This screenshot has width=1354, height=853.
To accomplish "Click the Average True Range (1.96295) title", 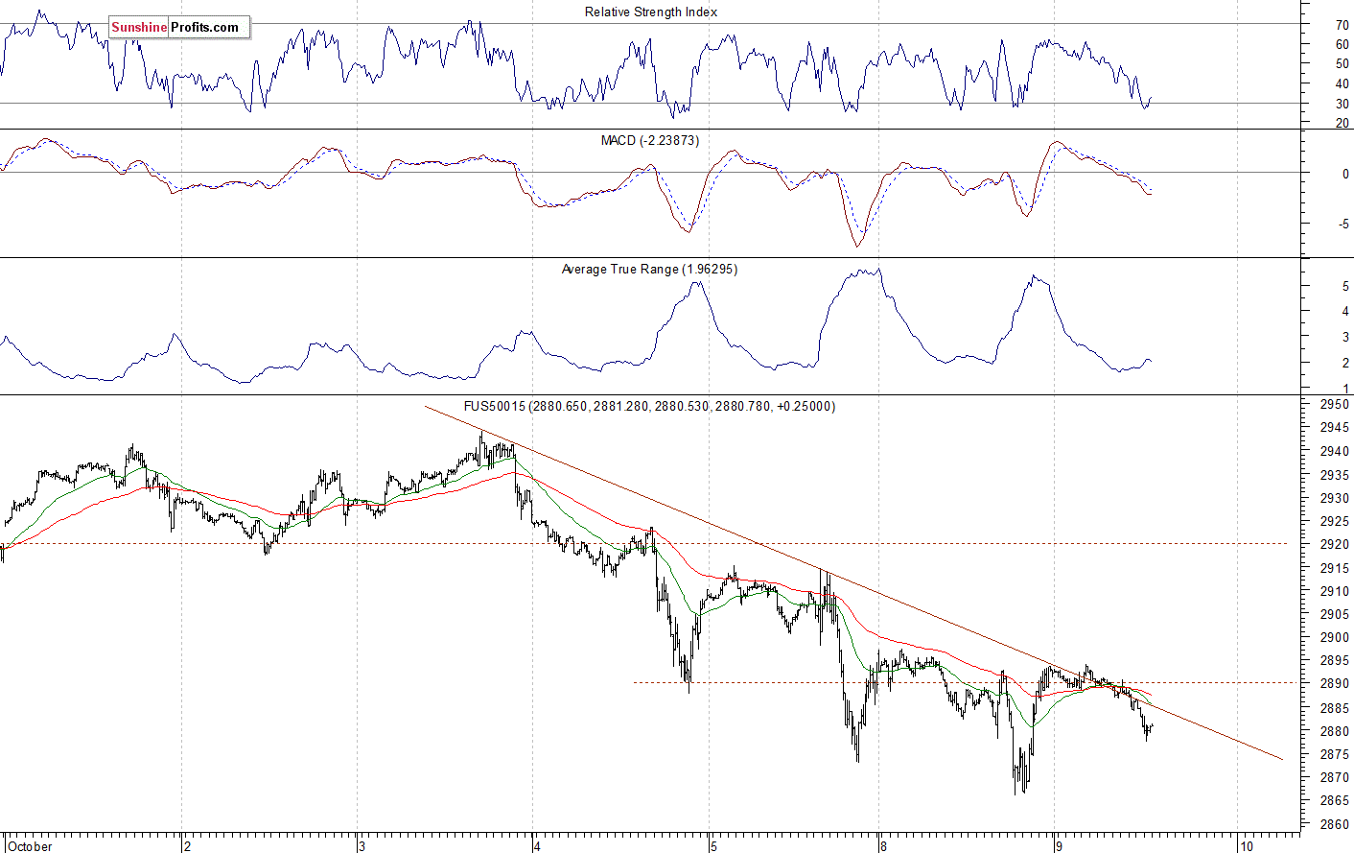I will [649, 269].
